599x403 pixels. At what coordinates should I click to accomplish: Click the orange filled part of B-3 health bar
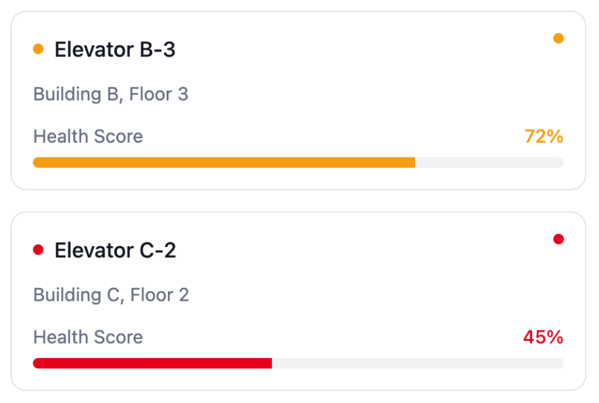pyautogui.click(x=223, y=163)
